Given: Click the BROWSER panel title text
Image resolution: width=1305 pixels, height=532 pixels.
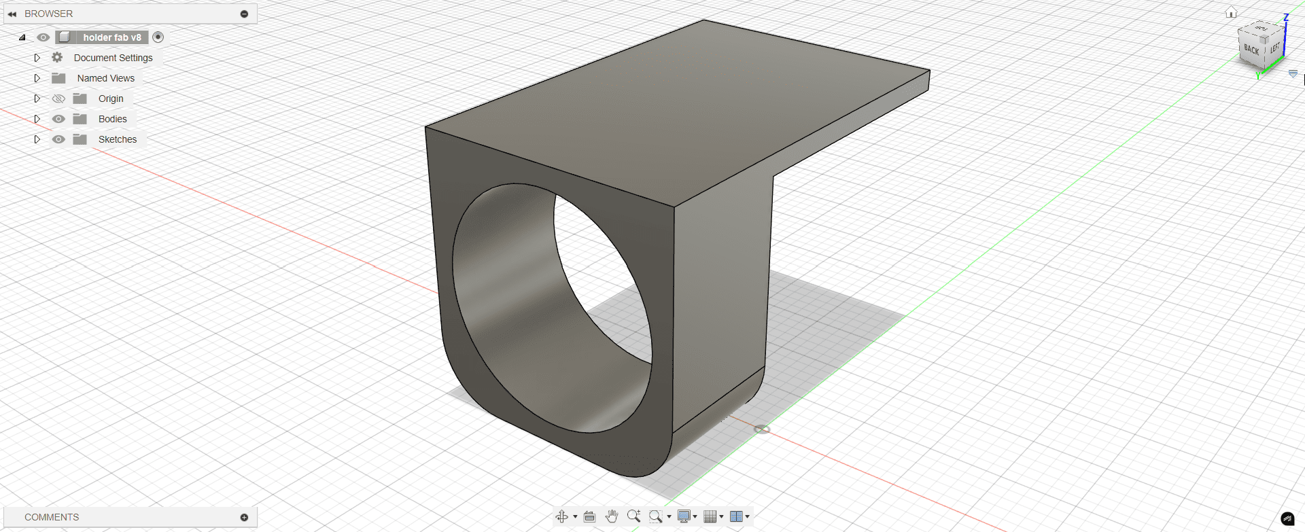Looking at the screenshot, I should click(x=48, y=14).
